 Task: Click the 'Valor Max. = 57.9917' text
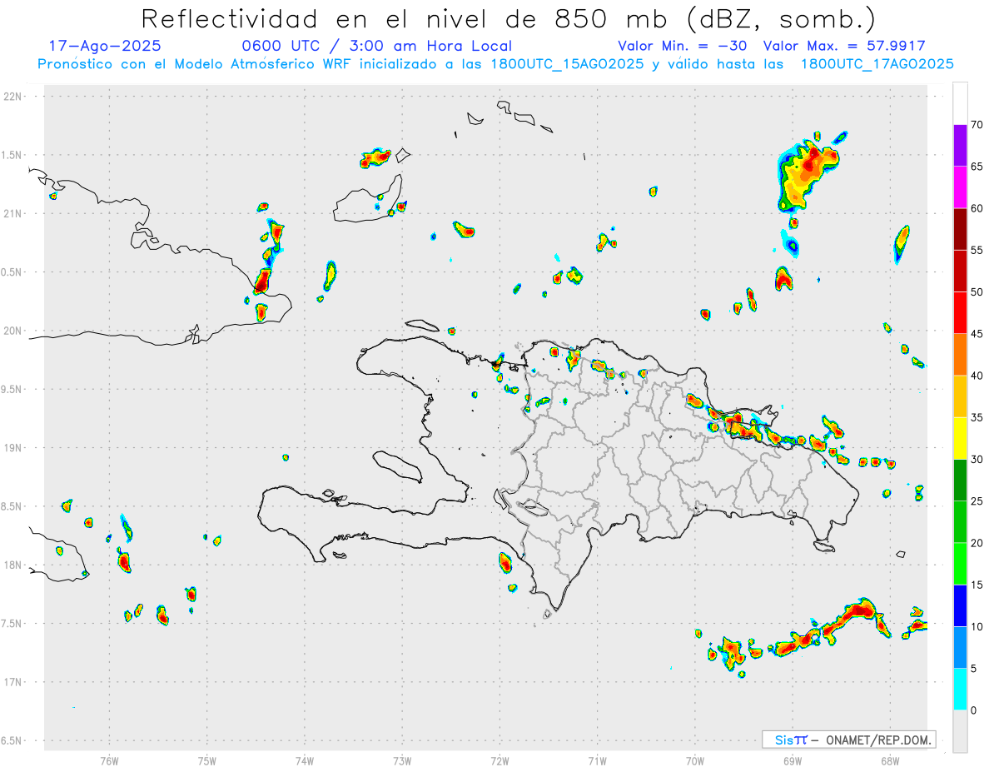coord(844,46)
